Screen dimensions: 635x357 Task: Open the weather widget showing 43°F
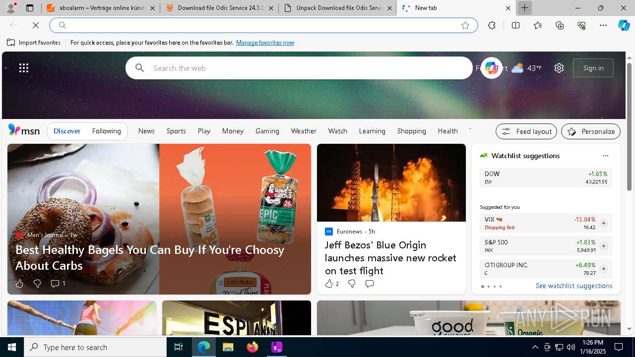tap(526, 68)
